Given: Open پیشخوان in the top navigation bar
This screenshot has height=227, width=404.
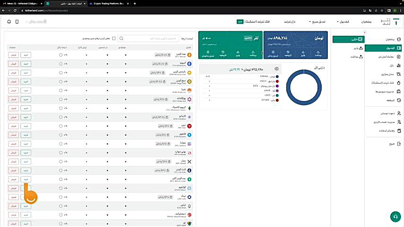Looking at the screenshot, I should point(366,22).
